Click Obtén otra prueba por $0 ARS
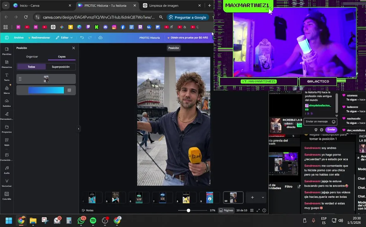366x227 pixels. [x=188, y=38]
